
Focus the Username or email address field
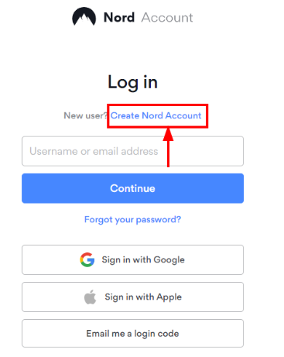pos(132,151)
